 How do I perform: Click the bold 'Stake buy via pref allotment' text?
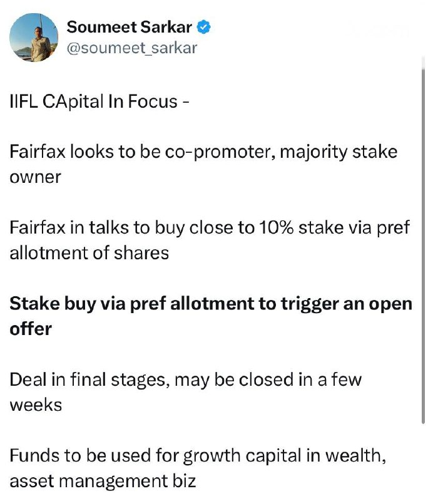pos(211,316)
